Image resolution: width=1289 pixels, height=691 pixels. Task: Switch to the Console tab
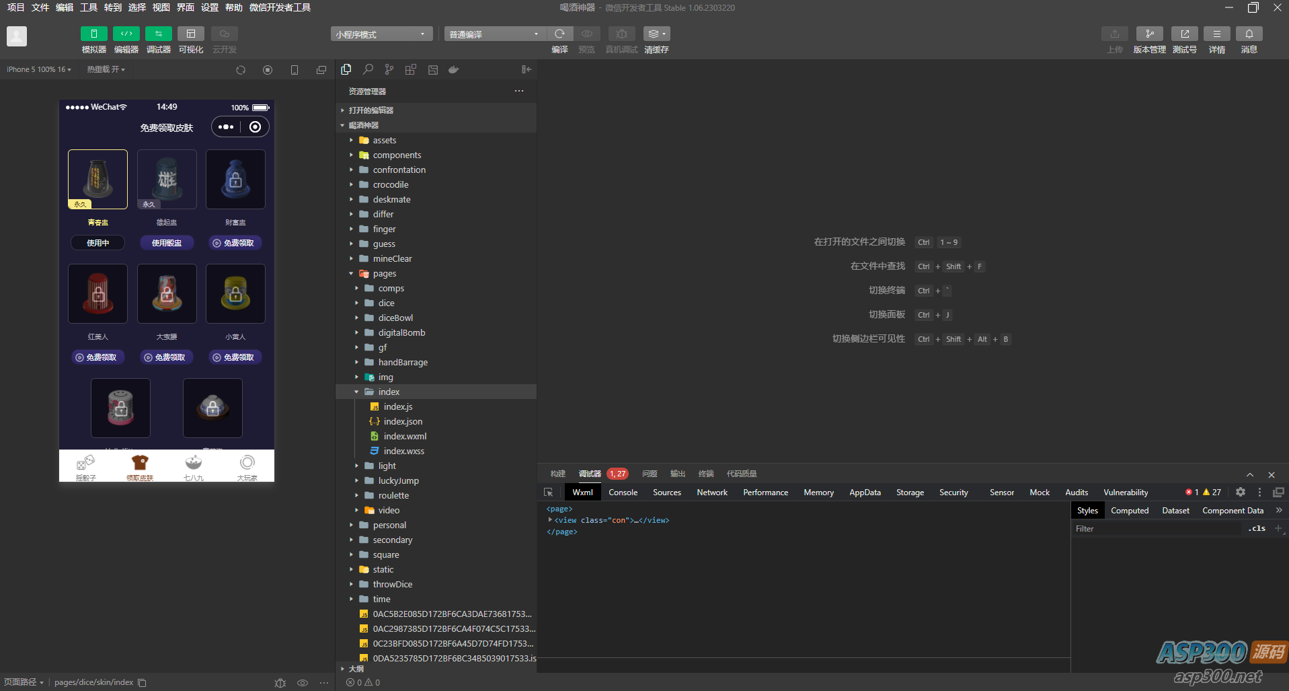coord(623,493)
